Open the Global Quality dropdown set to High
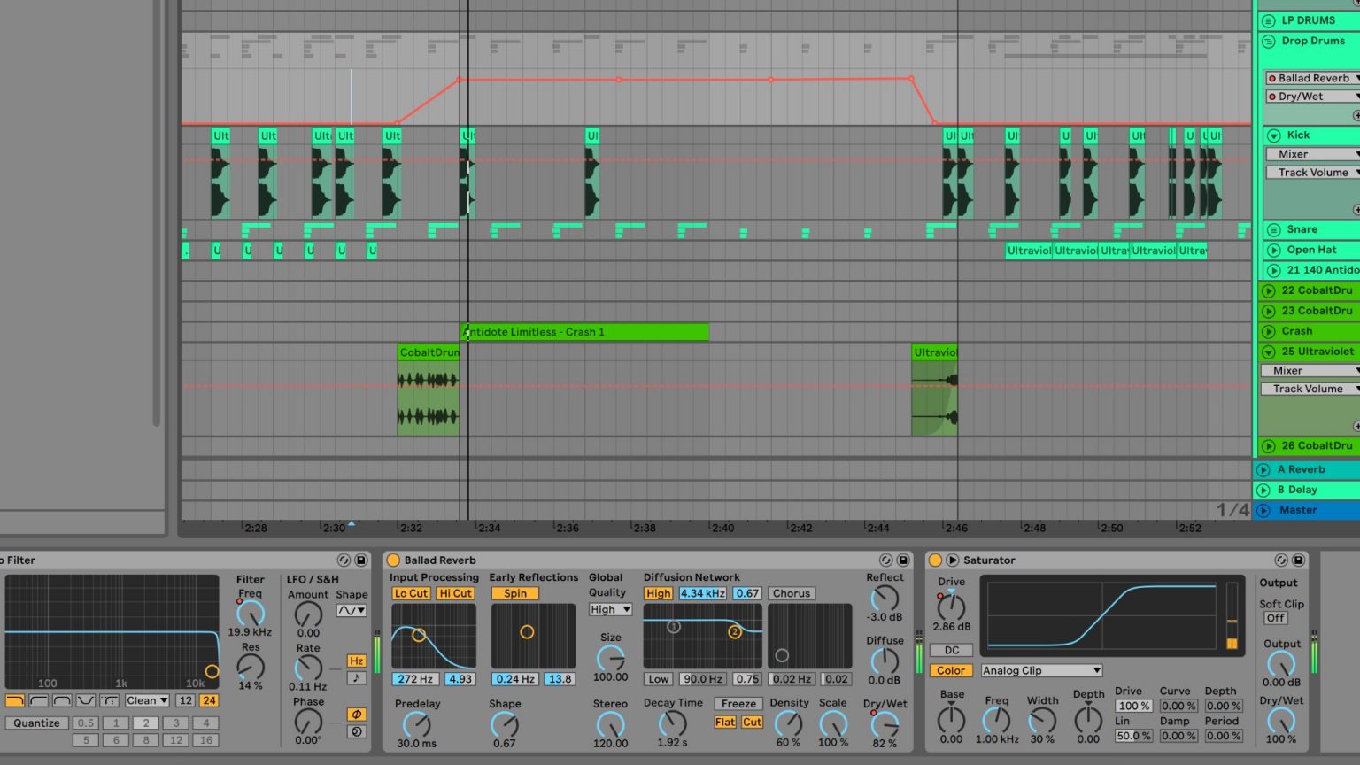Image resolution: width=1360 pixels, height=765 pixels. click(x=609, y=609)
